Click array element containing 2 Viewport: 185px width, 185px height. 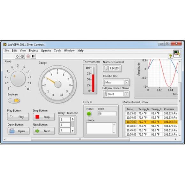[x=65, y=125]
